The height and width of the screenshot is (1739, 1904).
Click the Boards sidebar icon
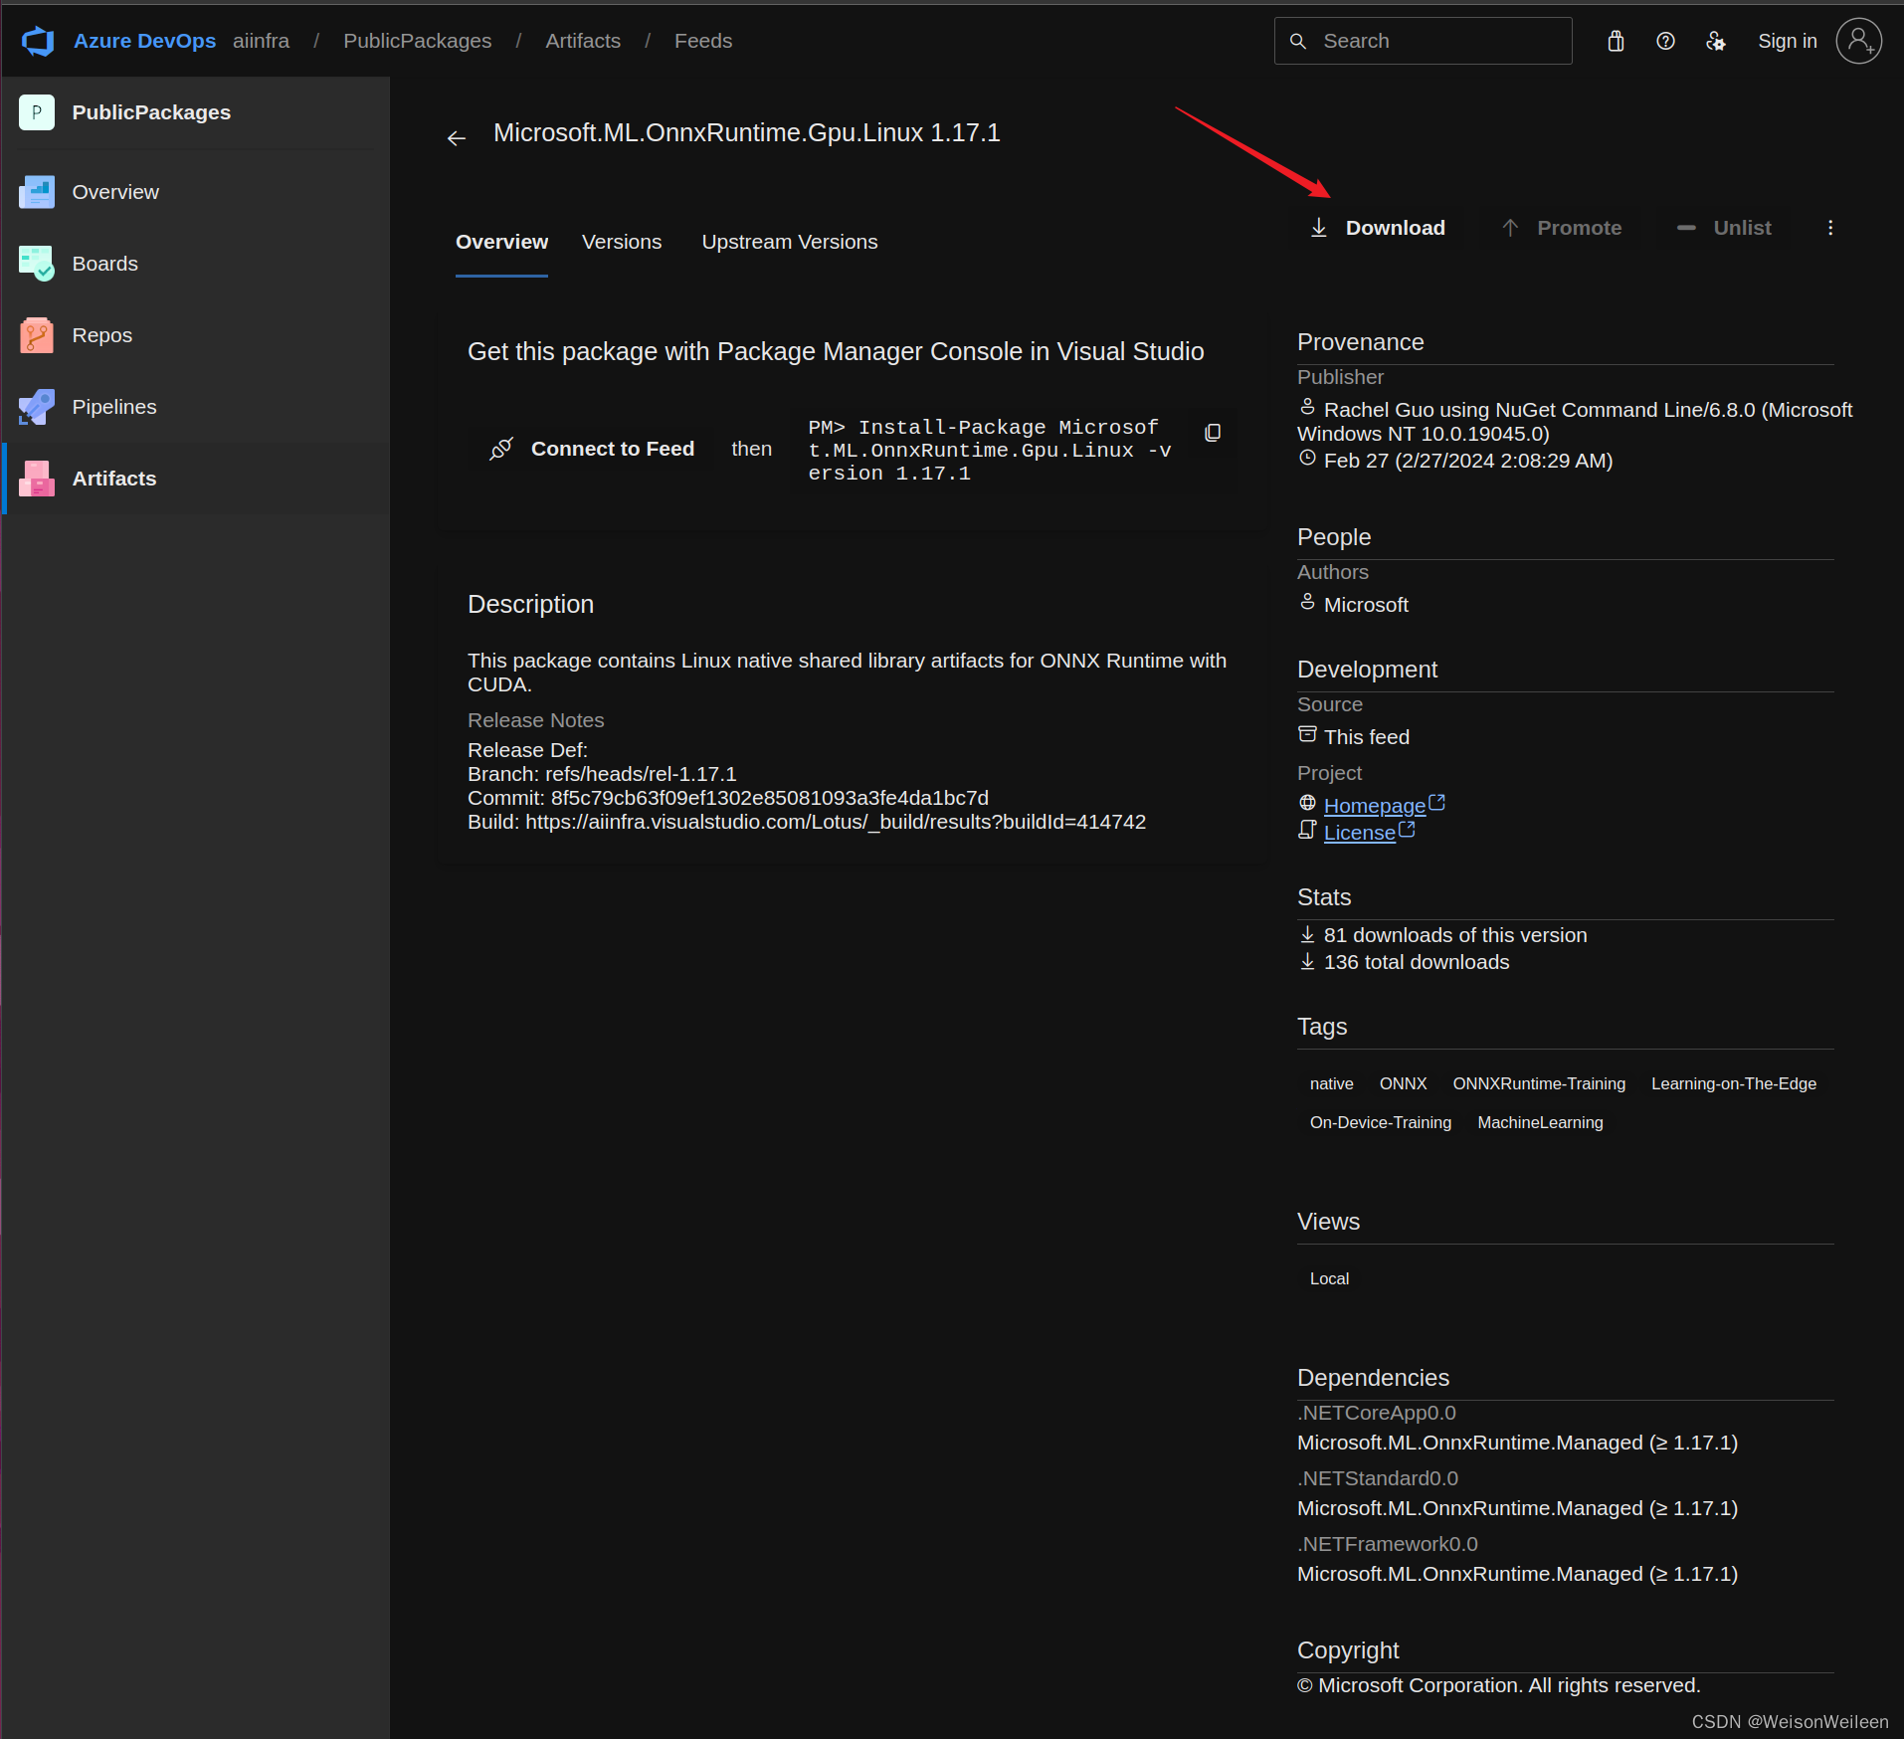37,264
